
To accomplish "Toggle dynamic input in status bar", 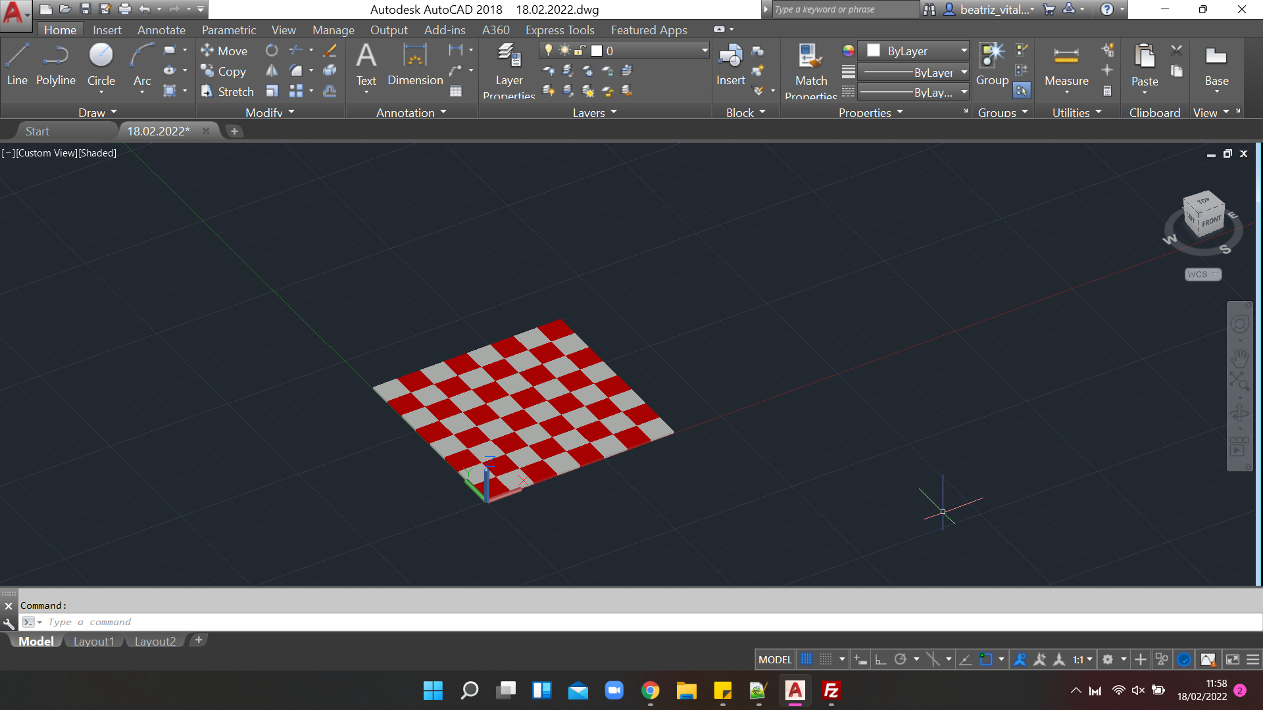I will (860, 659).
